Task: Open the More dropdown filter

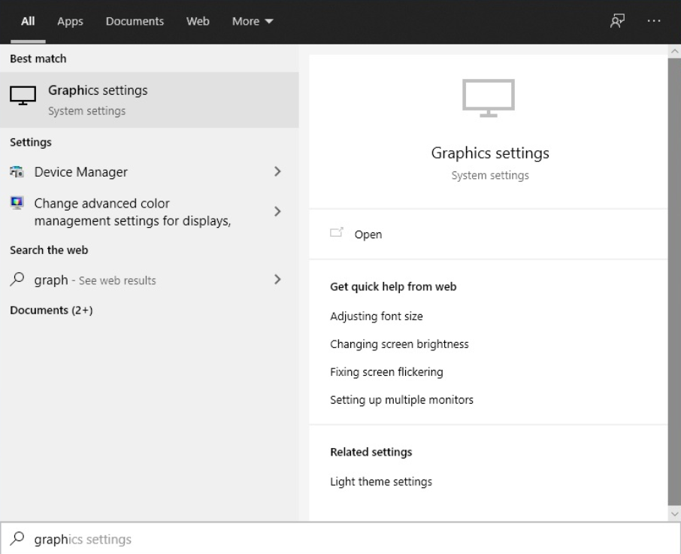Action: (x=252, y=21)
